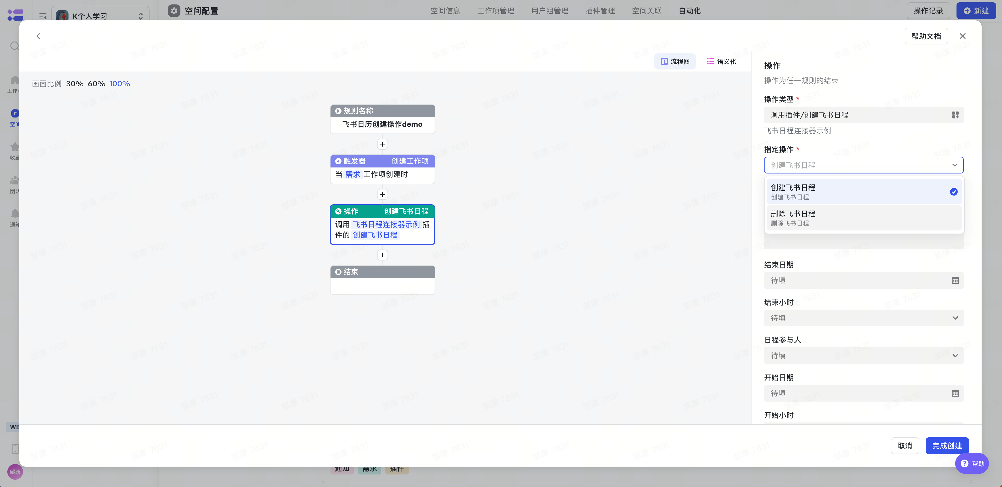Open the 空间信息 tab
Viewport: 1002px width, 487px height.
[445, 11]
